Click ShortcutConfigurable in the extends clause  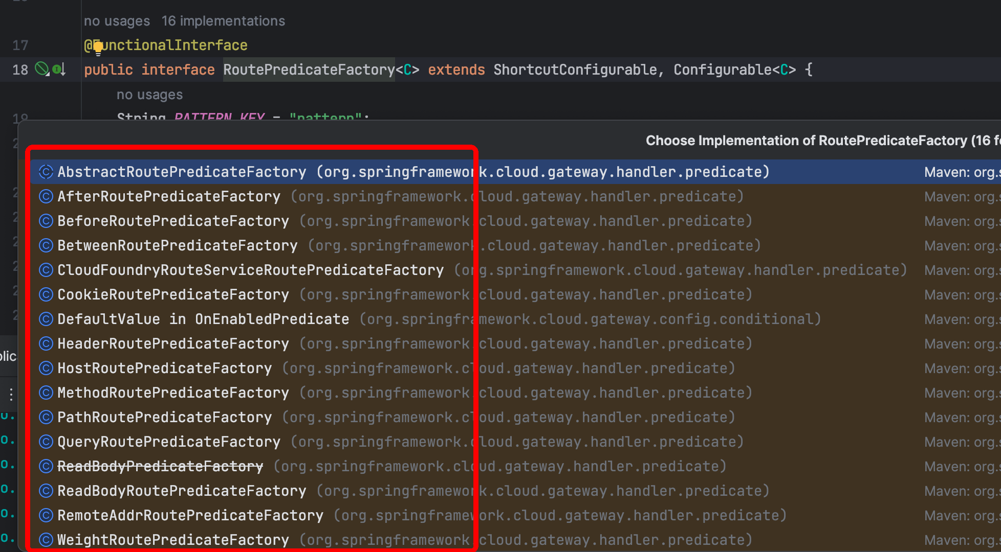tap(575, 70)
